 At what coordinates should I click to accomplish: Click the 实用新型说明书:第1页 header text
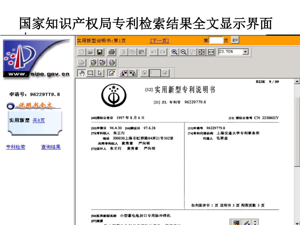(101, 41)
